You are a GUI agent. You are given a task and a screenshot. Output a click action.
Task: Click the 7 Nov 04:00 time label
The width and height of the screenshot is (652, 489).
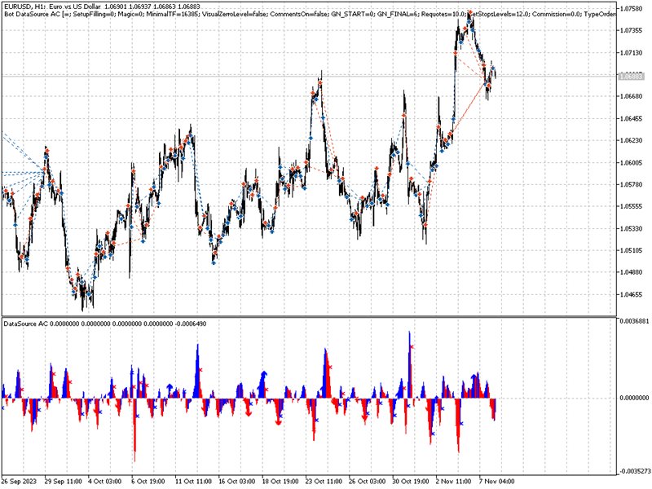497,481
